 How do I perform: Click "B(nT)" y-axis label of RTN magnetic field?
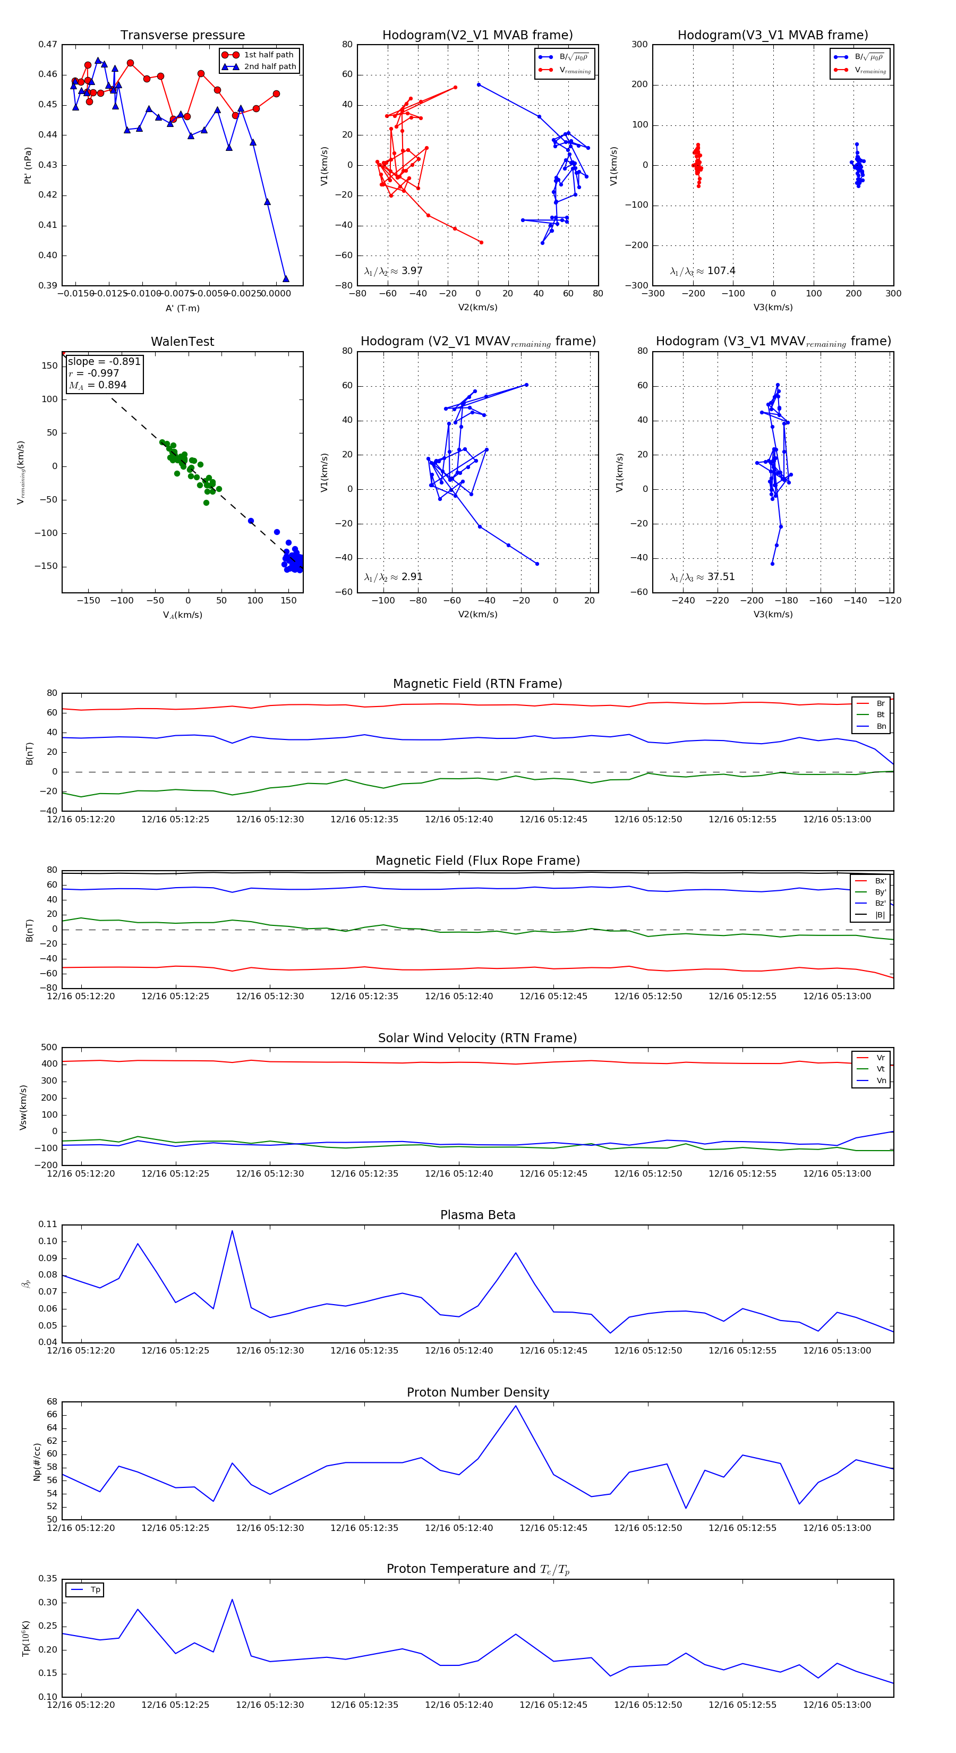click(29, 753)
